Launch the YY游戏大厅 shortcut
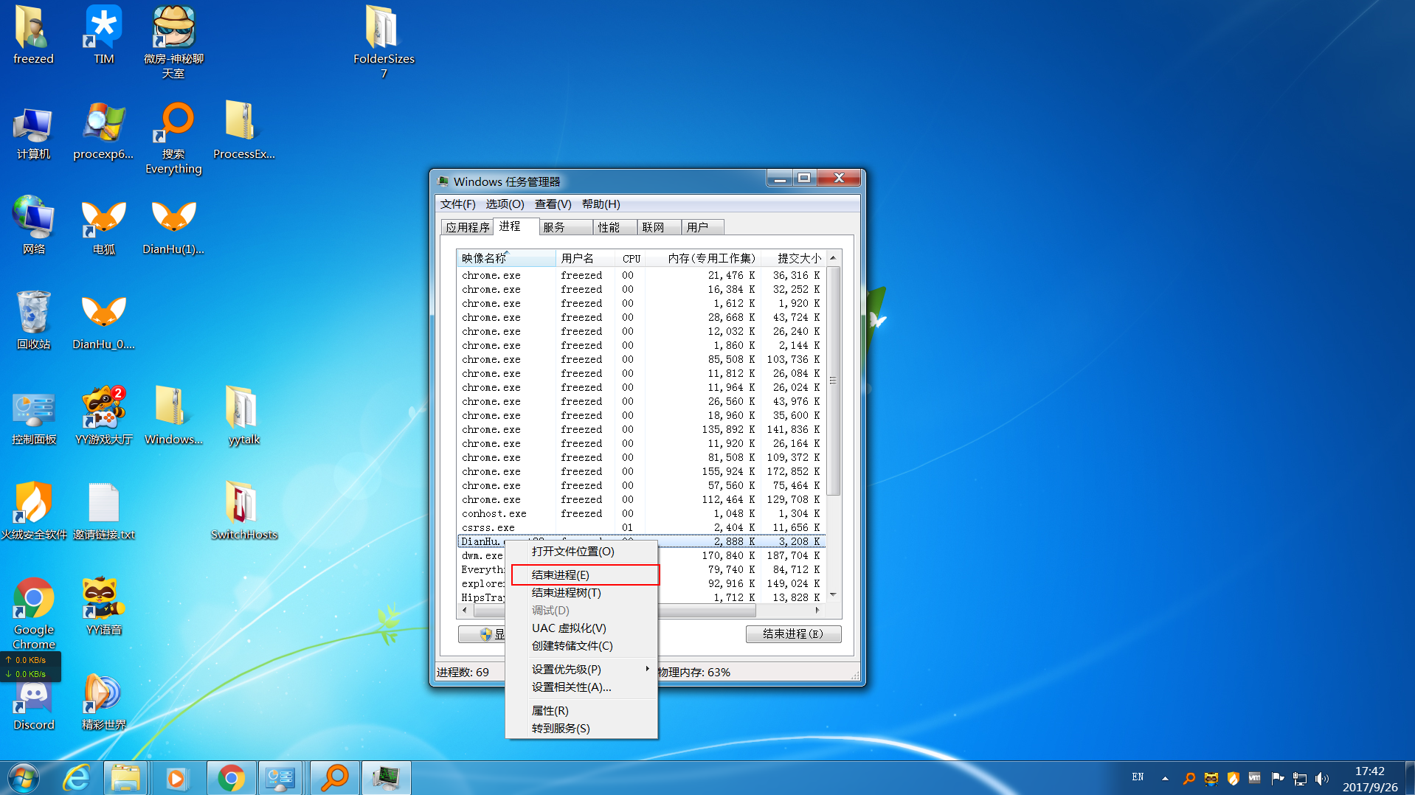 click(103, 416)
